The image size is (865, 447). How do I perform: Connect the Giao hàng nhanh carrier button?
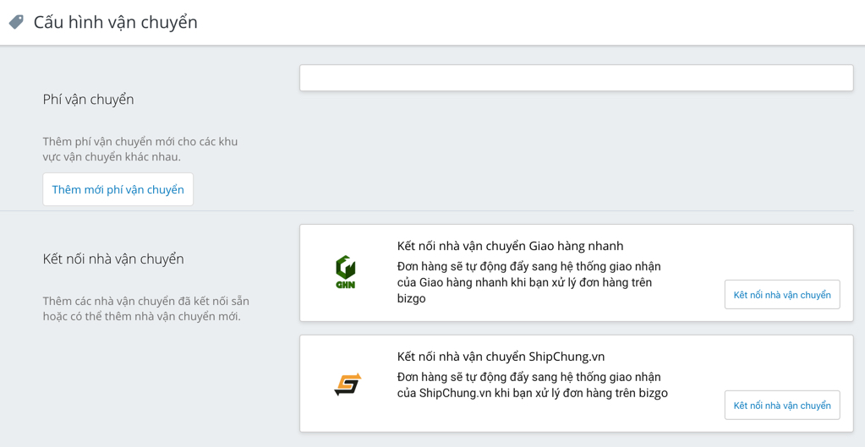click(781, 295)
